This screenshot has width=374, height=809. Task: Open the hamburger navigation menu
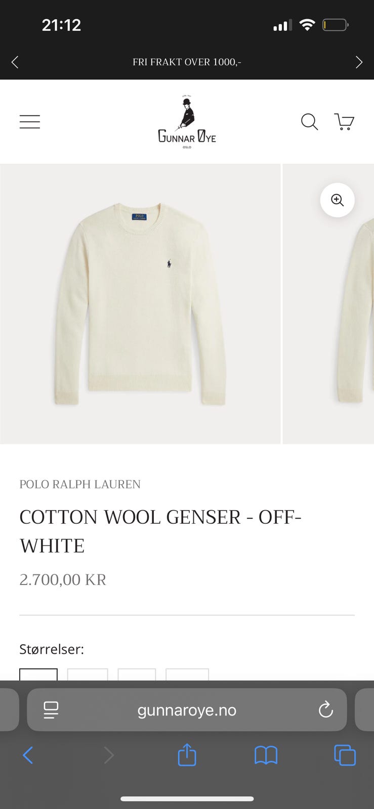pyautogui.click(x=30, y=122)
